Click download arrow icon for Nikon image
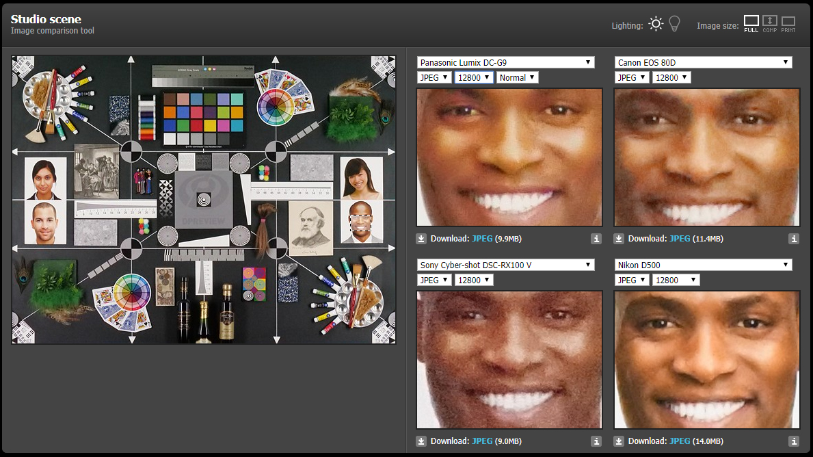 tap(619, 441)
